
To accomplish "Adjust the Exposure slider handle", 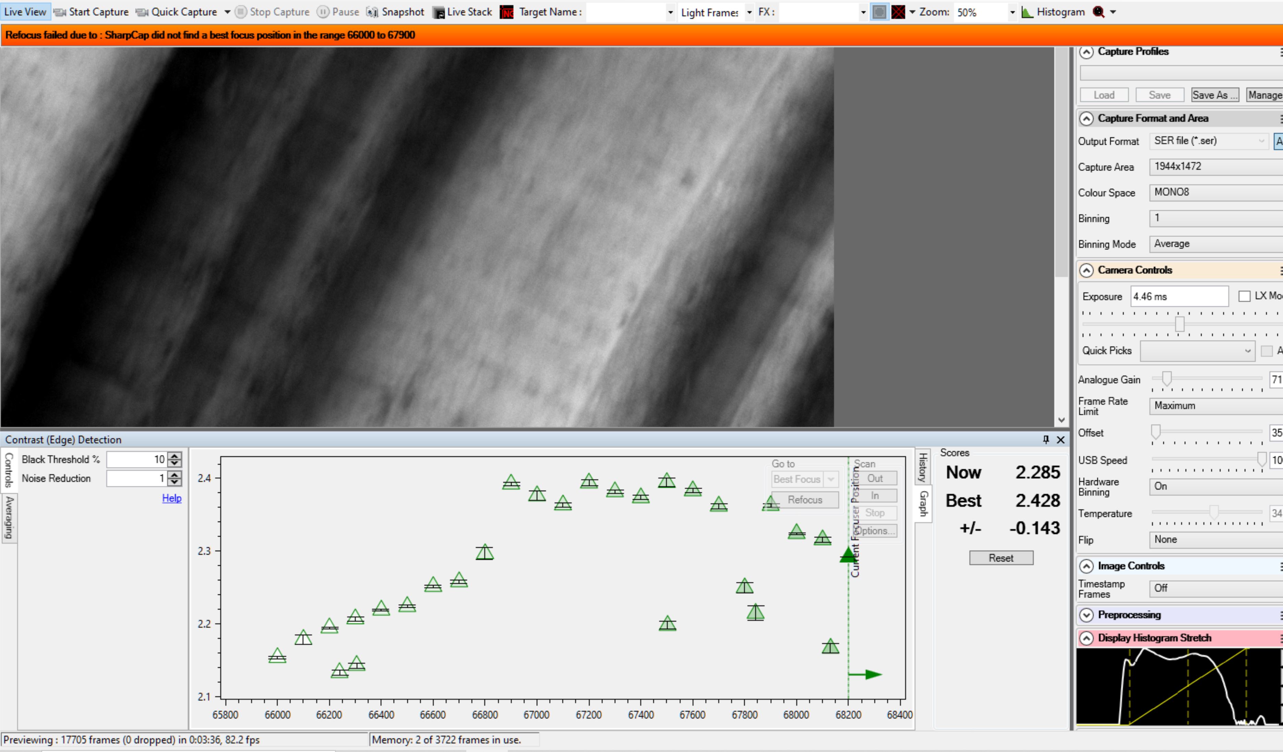I will click(1179, 324).
